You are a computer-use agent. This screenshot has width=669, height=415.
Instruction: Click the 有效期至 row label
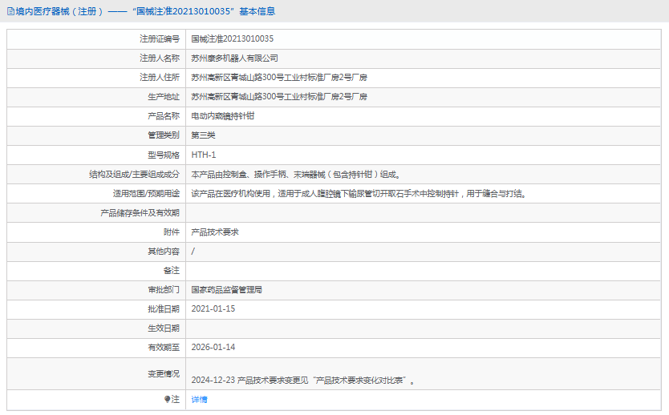164,347
